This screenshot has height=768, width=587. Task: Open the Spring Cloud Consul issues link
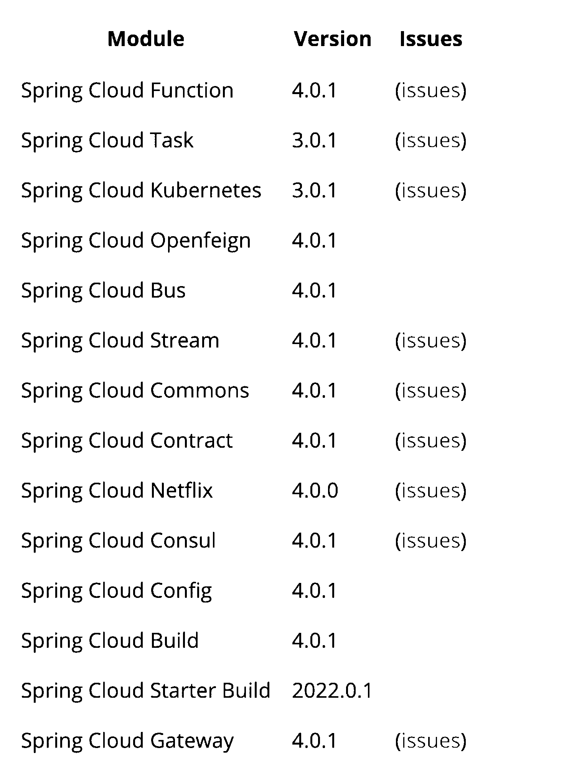431,541
